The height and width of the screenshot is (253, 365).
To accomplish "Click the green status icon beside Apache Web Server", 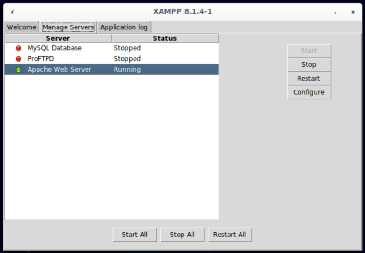I will click(x=19, y=70).
